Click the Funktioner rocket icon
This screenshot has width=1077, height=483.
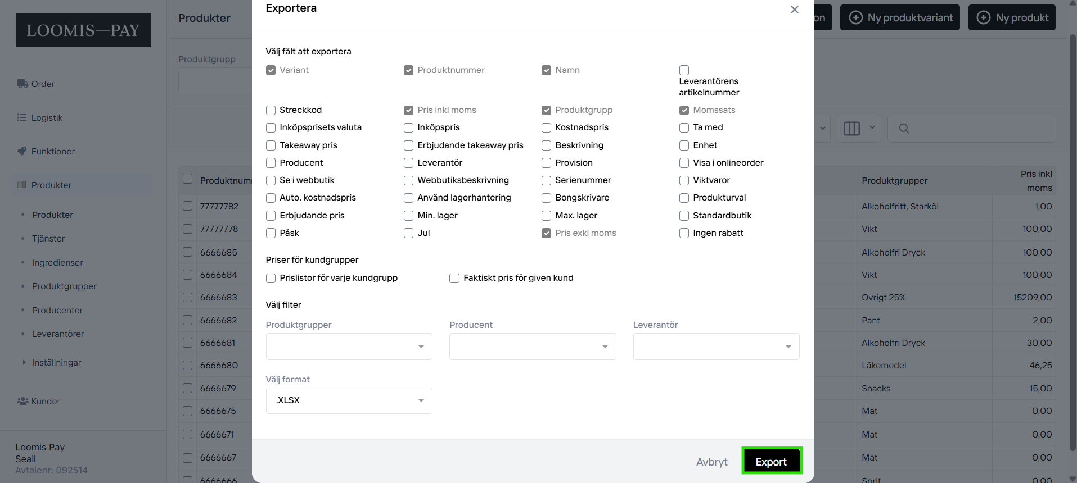(x=22, y=151)
